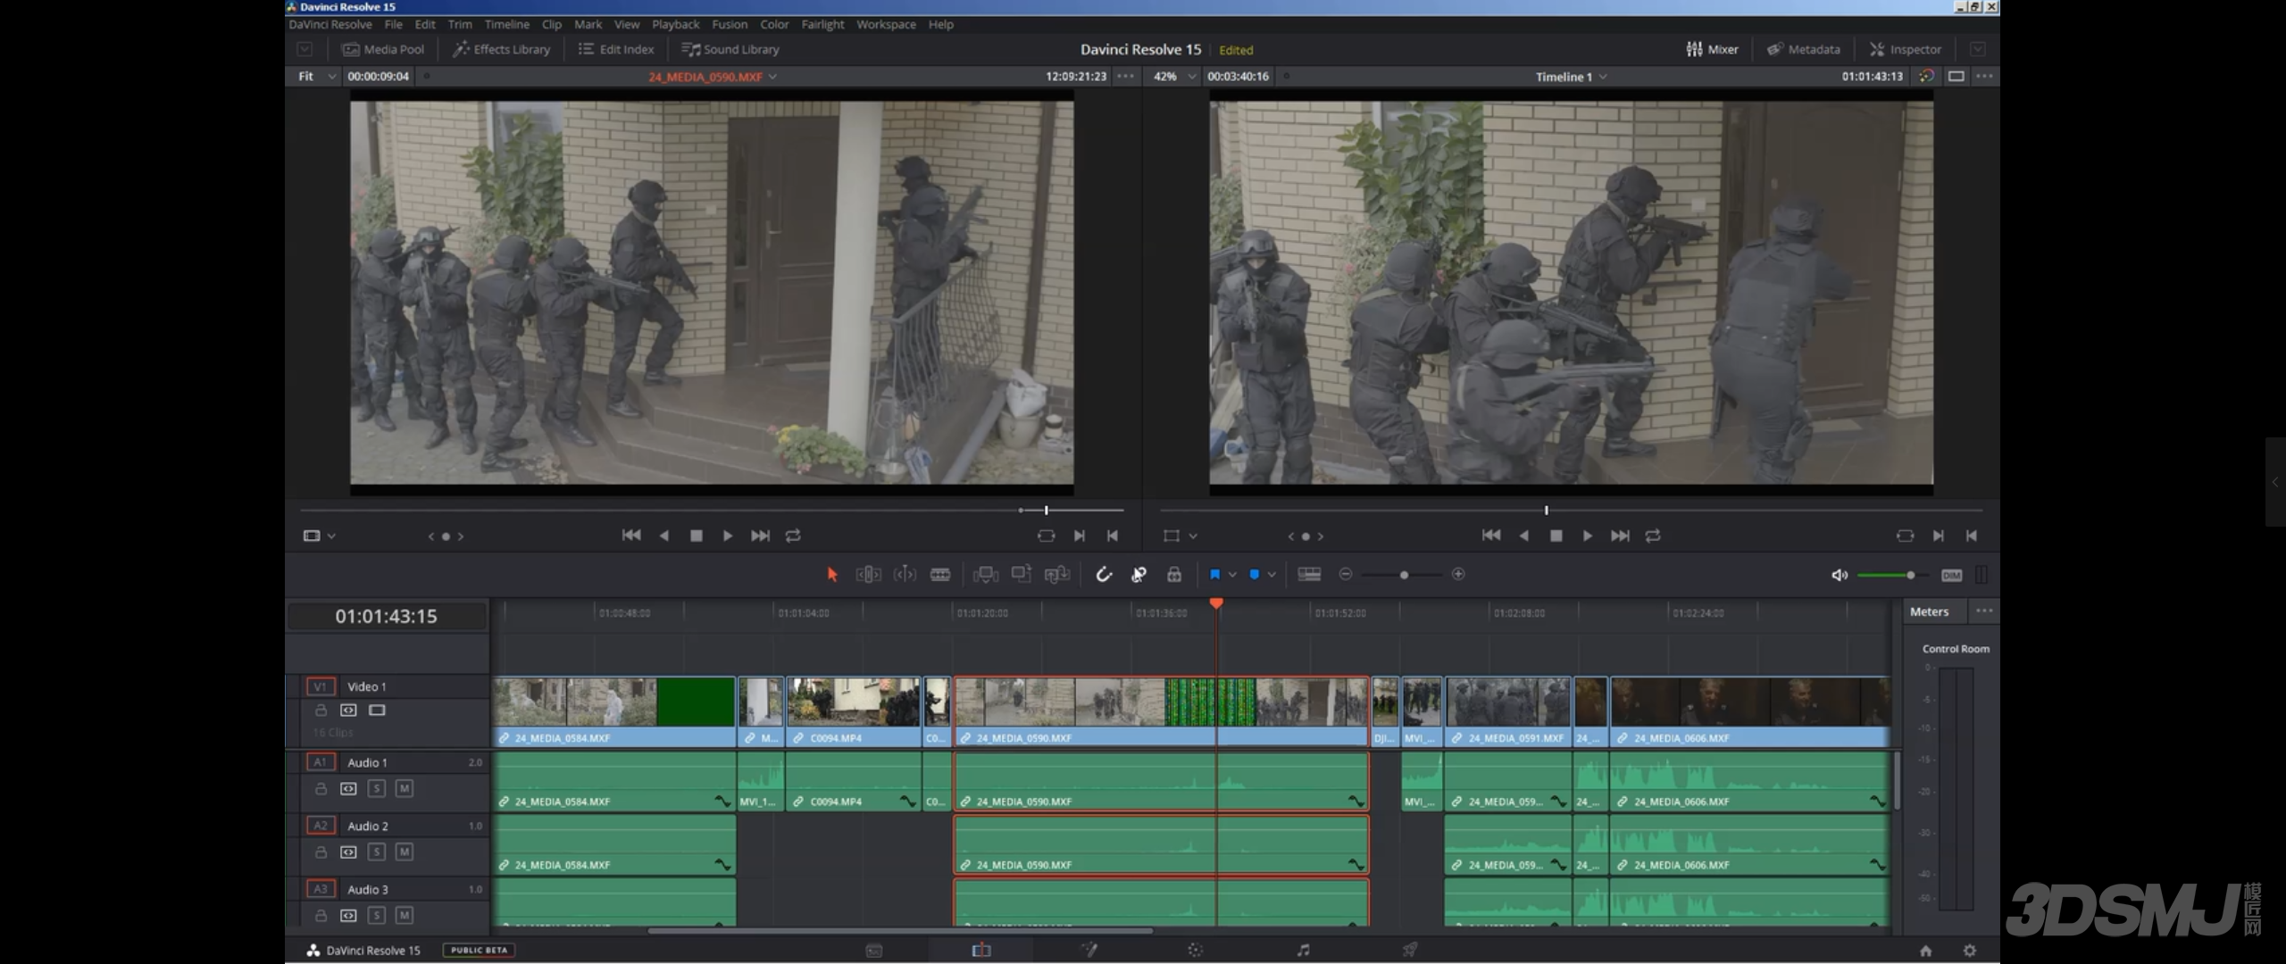Toggle the Position Lock icon
The image size is (2286, 964).
(x=1174, y=575)
